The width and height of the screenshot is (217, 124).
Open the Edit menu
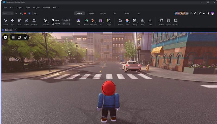[x=12, y=8]
